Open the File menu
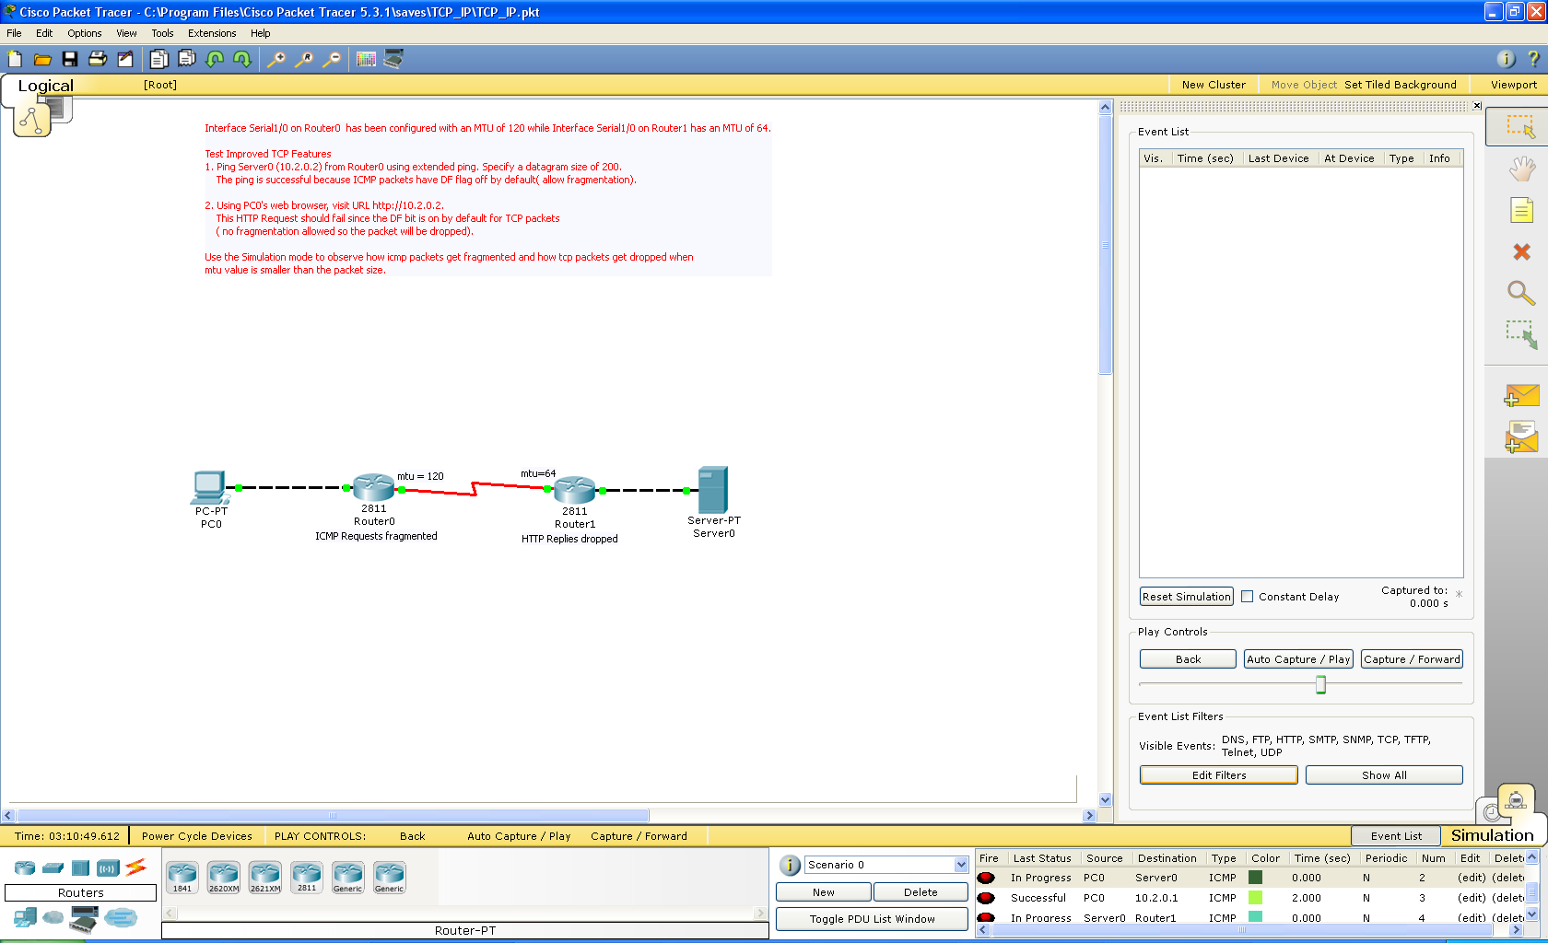The height and width of the screenshot is (943, 1548). click(14, 33)
